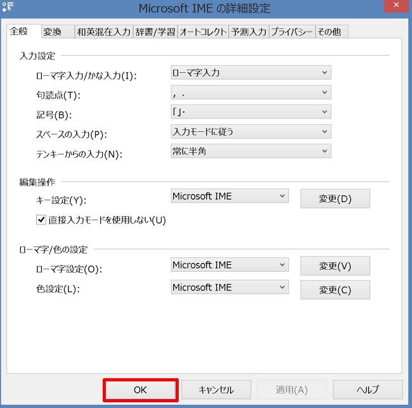Open the プライバシー tab
Image resolution: width=412 pixels, height=408 pixels.
pos(292,32)
